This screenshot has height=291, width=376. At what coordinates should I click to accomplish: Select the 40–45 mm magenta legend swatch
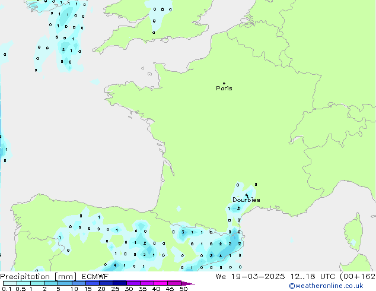(x=161, y=283)
